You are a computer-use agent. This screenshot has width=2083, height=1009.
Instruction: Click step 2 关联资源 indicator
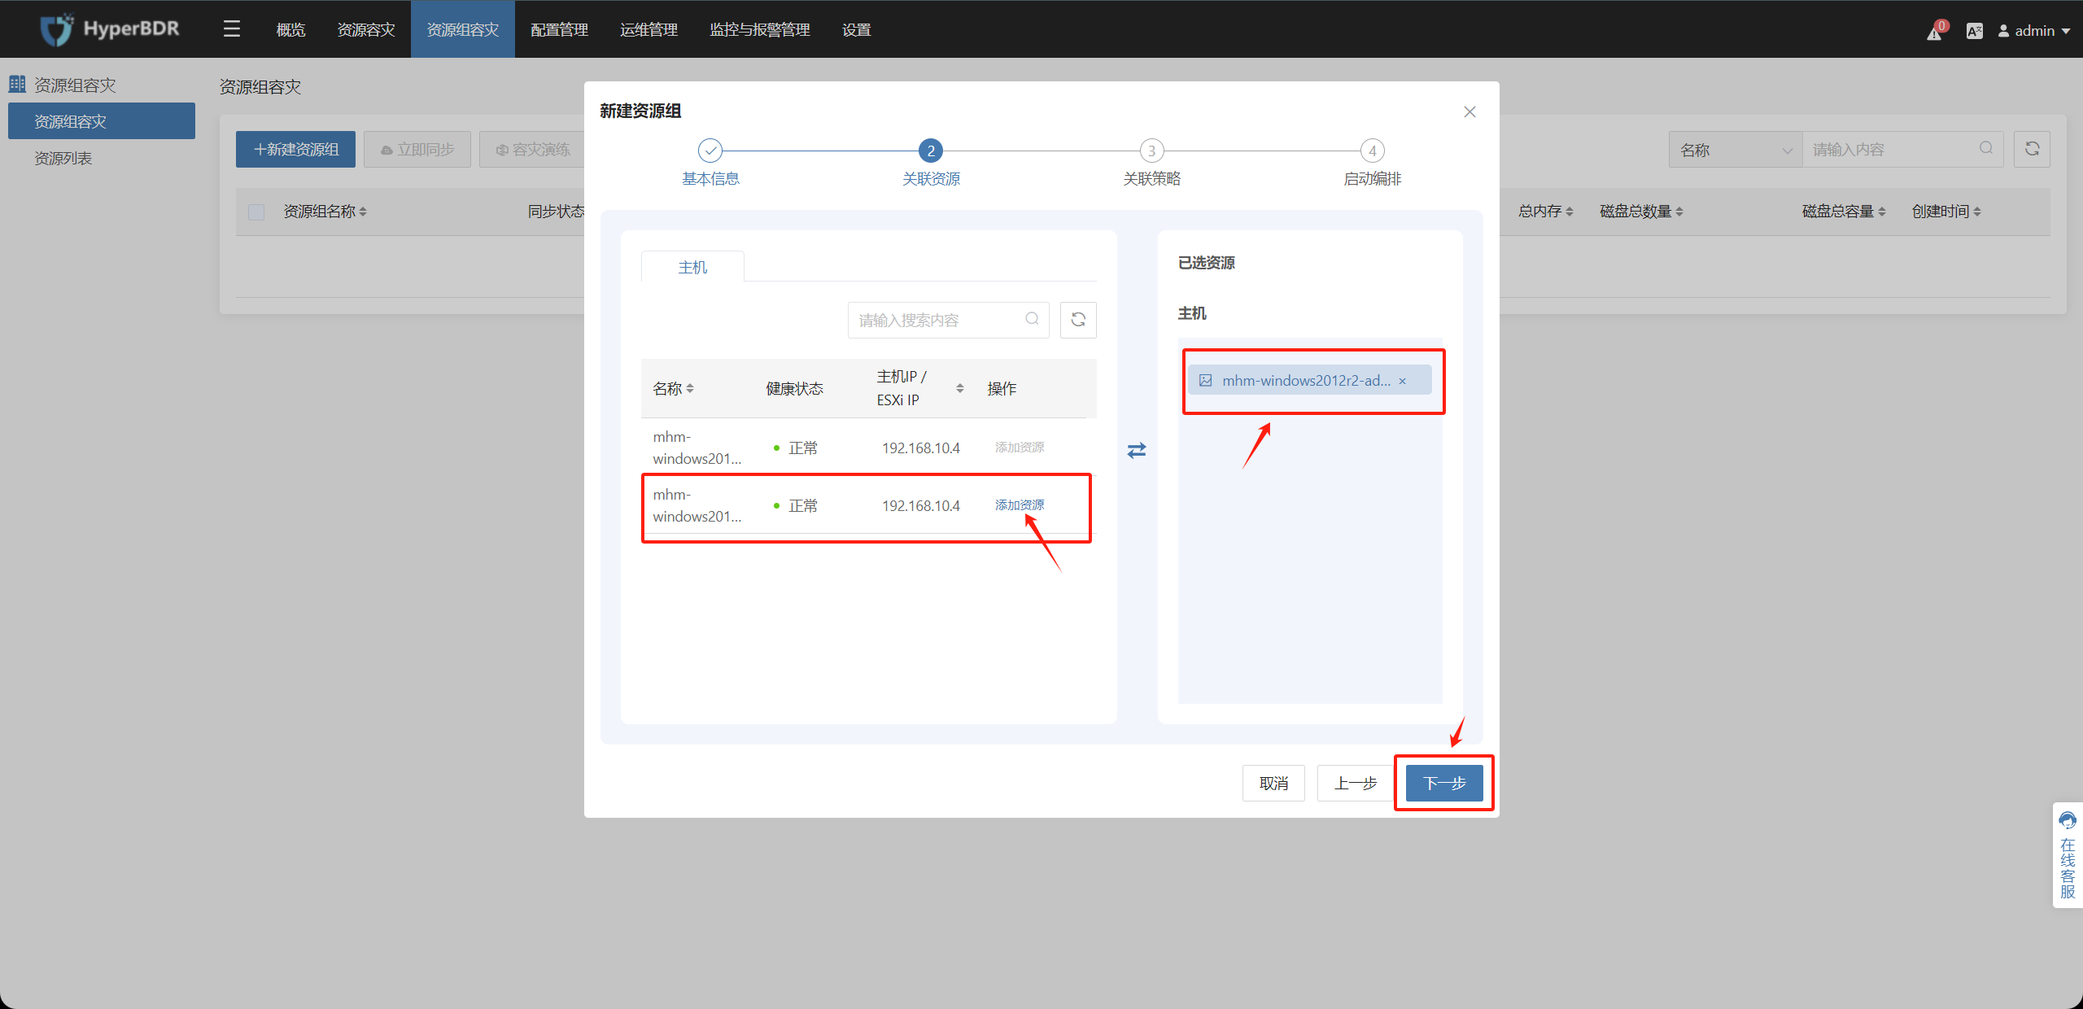(x=931, y=151)
